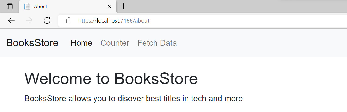The width and height of the screenshot is (347, 112).
Task: Click BooksStore in the main page heading
Action: (x=156, y=79)
